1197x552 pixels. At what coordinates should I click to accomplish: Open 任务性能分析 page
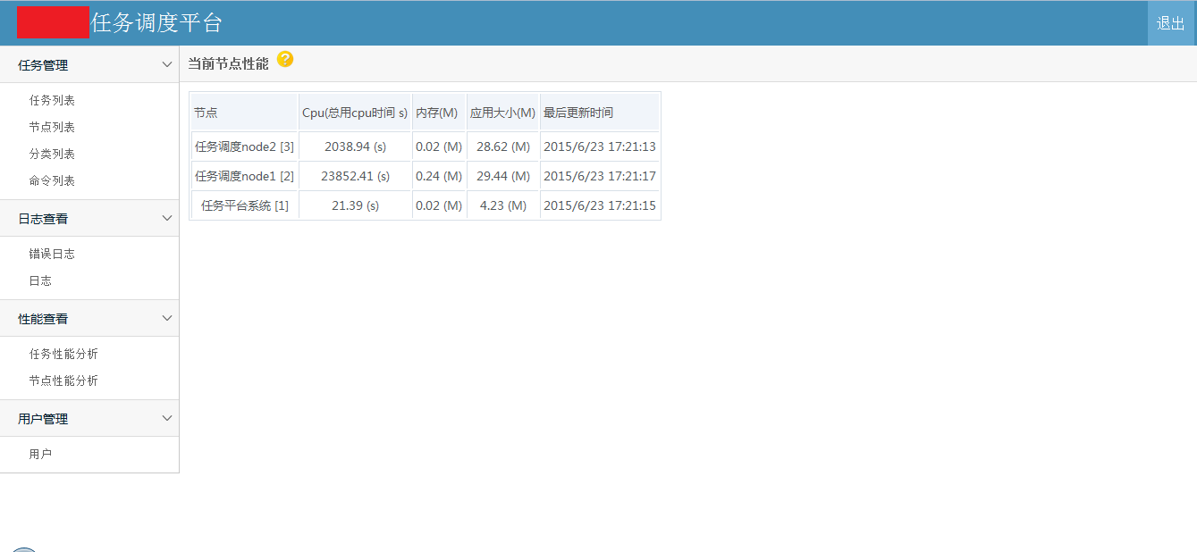coord(63,354)
